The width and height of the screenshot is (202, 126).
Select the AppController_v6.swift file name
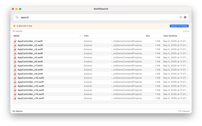(x=30, y=61)
